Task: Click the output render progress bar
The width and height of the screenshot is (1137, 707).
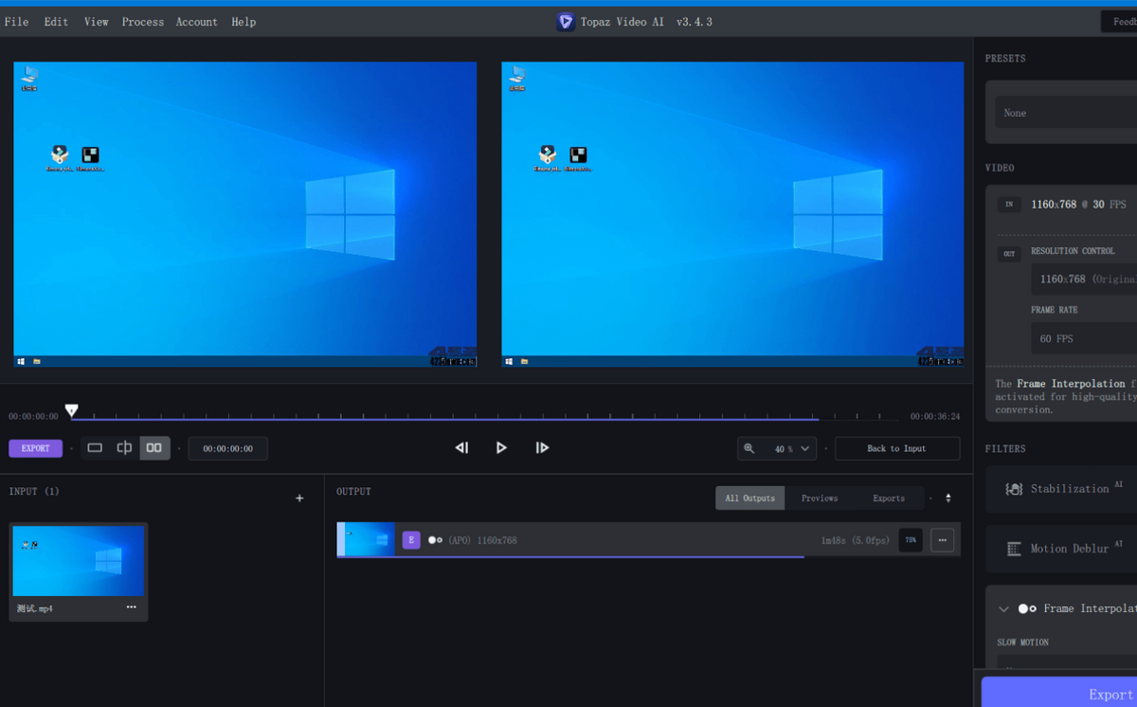Action: coord(570,557)
